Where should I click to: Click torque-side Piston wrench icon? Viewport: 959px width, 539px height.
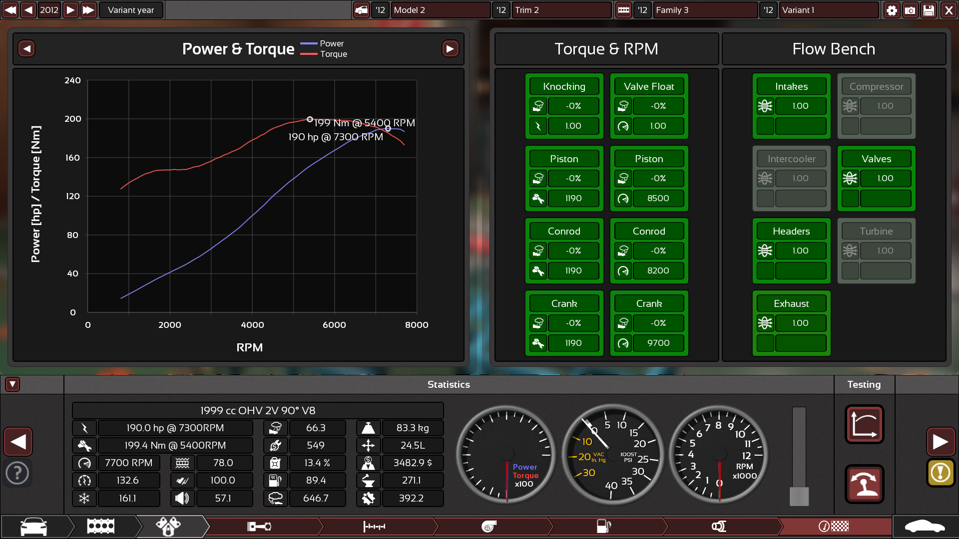(538, 198)
